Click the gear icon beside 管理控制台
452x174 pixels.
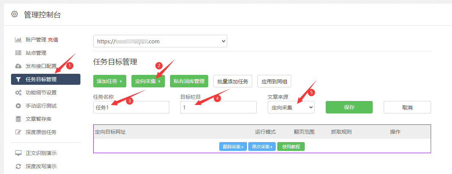14,14
